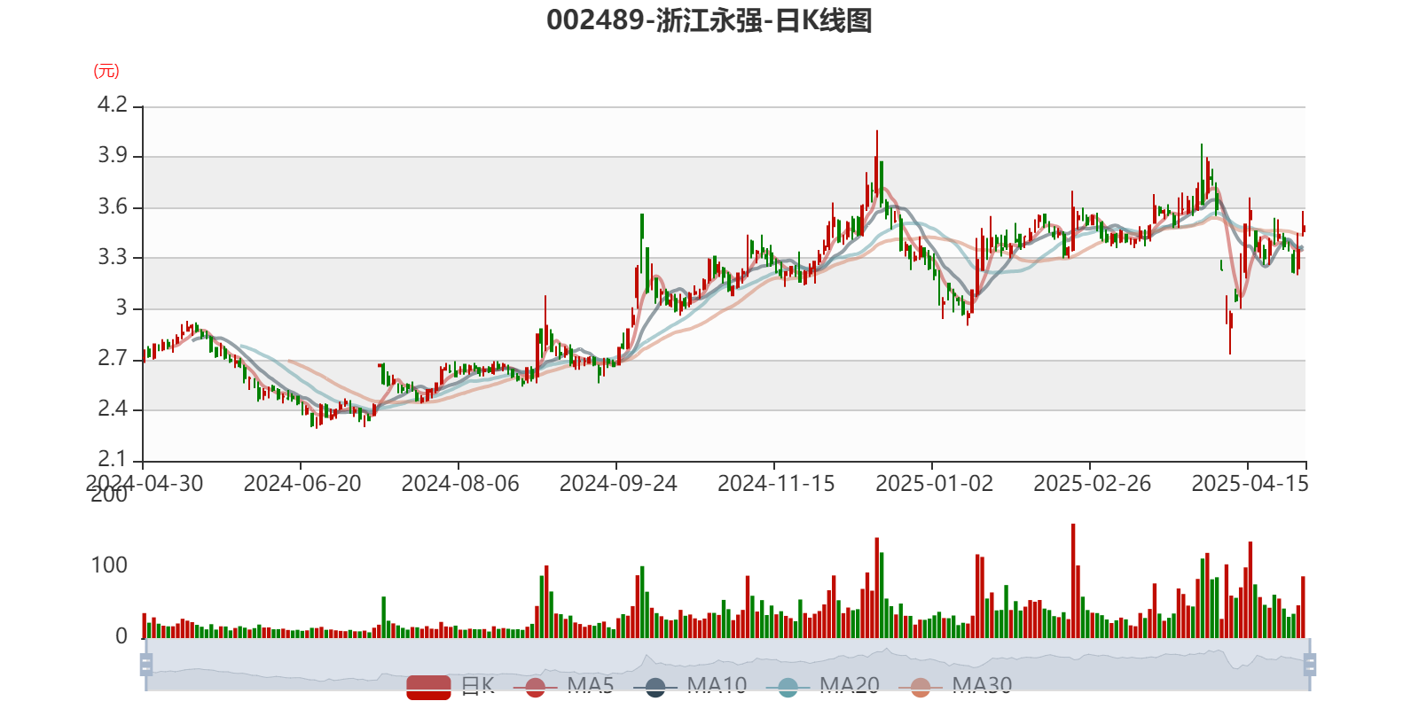
Task: Click the 2025-02-26 date label
Action: tap(1092, 484)
